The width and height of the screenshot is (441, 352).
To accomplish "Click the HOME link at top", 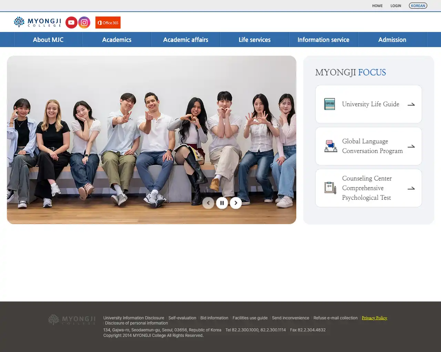I will tap(377, 6).
